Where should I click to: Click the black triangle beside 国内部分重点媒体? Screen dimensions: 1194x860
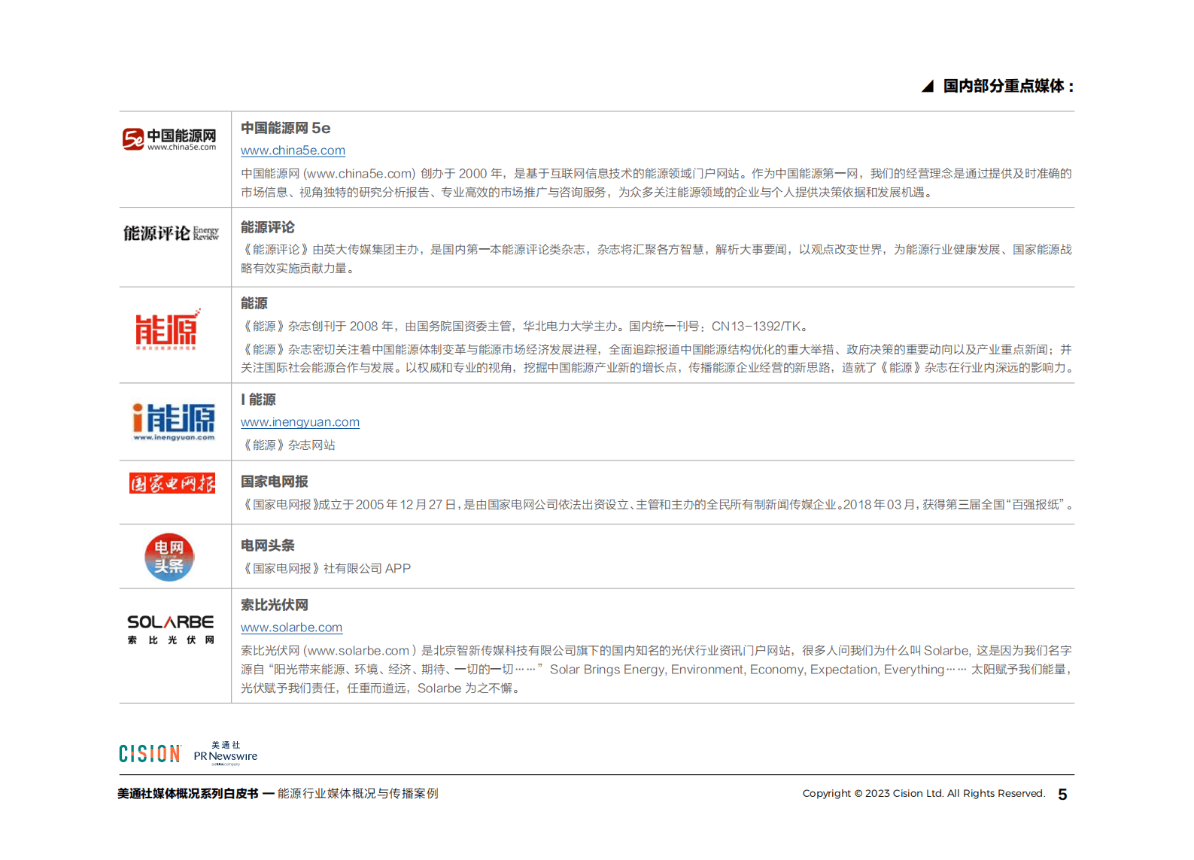coord(928,87)
